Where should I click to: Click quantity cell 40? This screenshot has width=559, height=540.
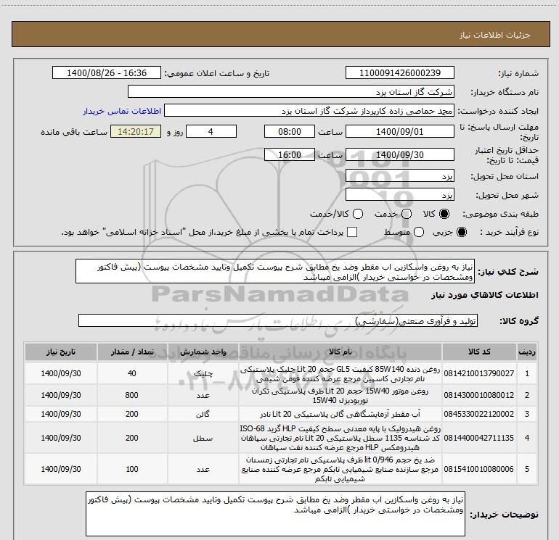click(x=132, y=373)
